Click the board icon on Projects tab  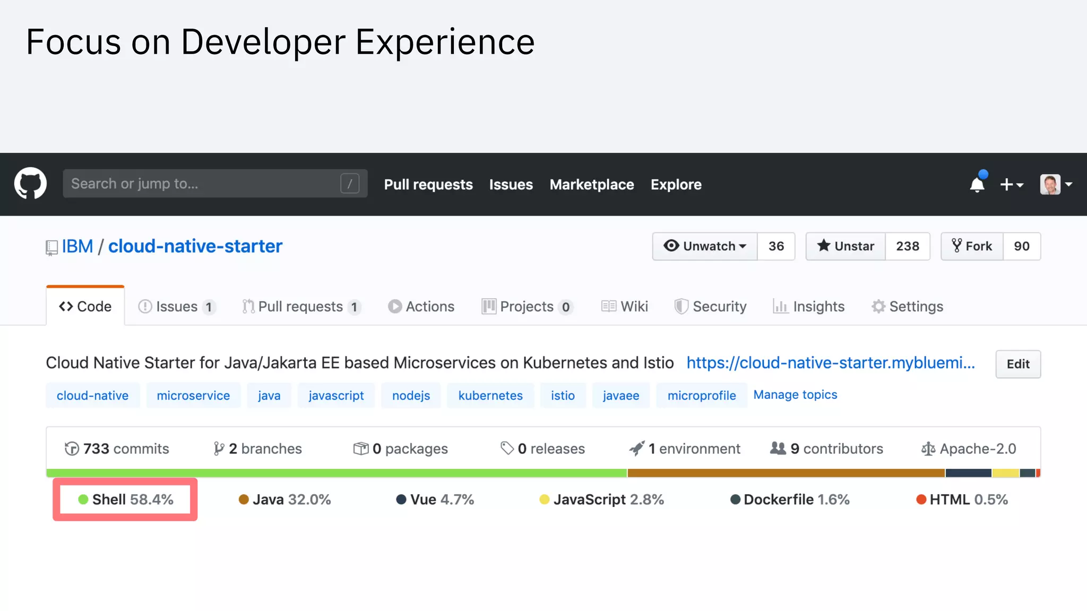(x=488, y=307)
